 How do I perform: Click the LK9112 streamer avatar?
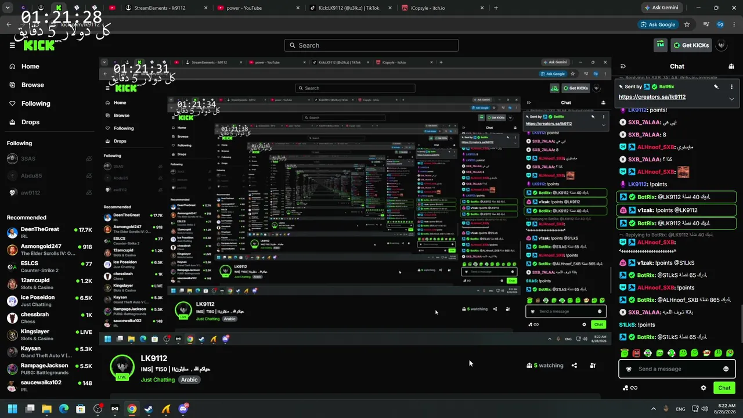122,367
